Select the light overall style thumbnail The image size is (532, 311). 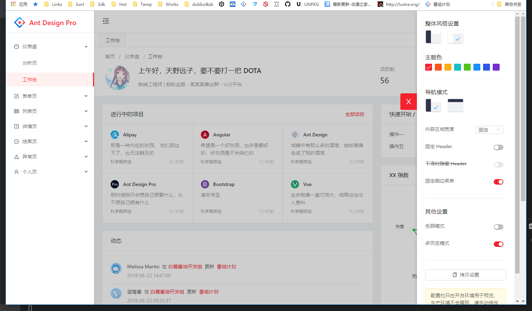pos(456,37)
